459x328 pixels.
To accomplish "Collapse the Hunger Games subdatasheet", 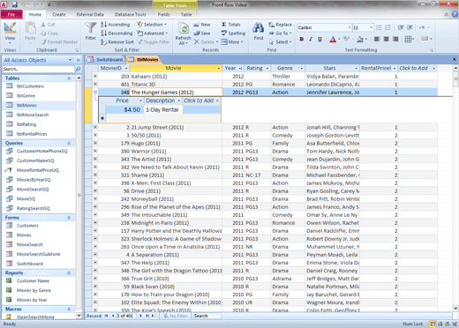I will click(95, 92).
